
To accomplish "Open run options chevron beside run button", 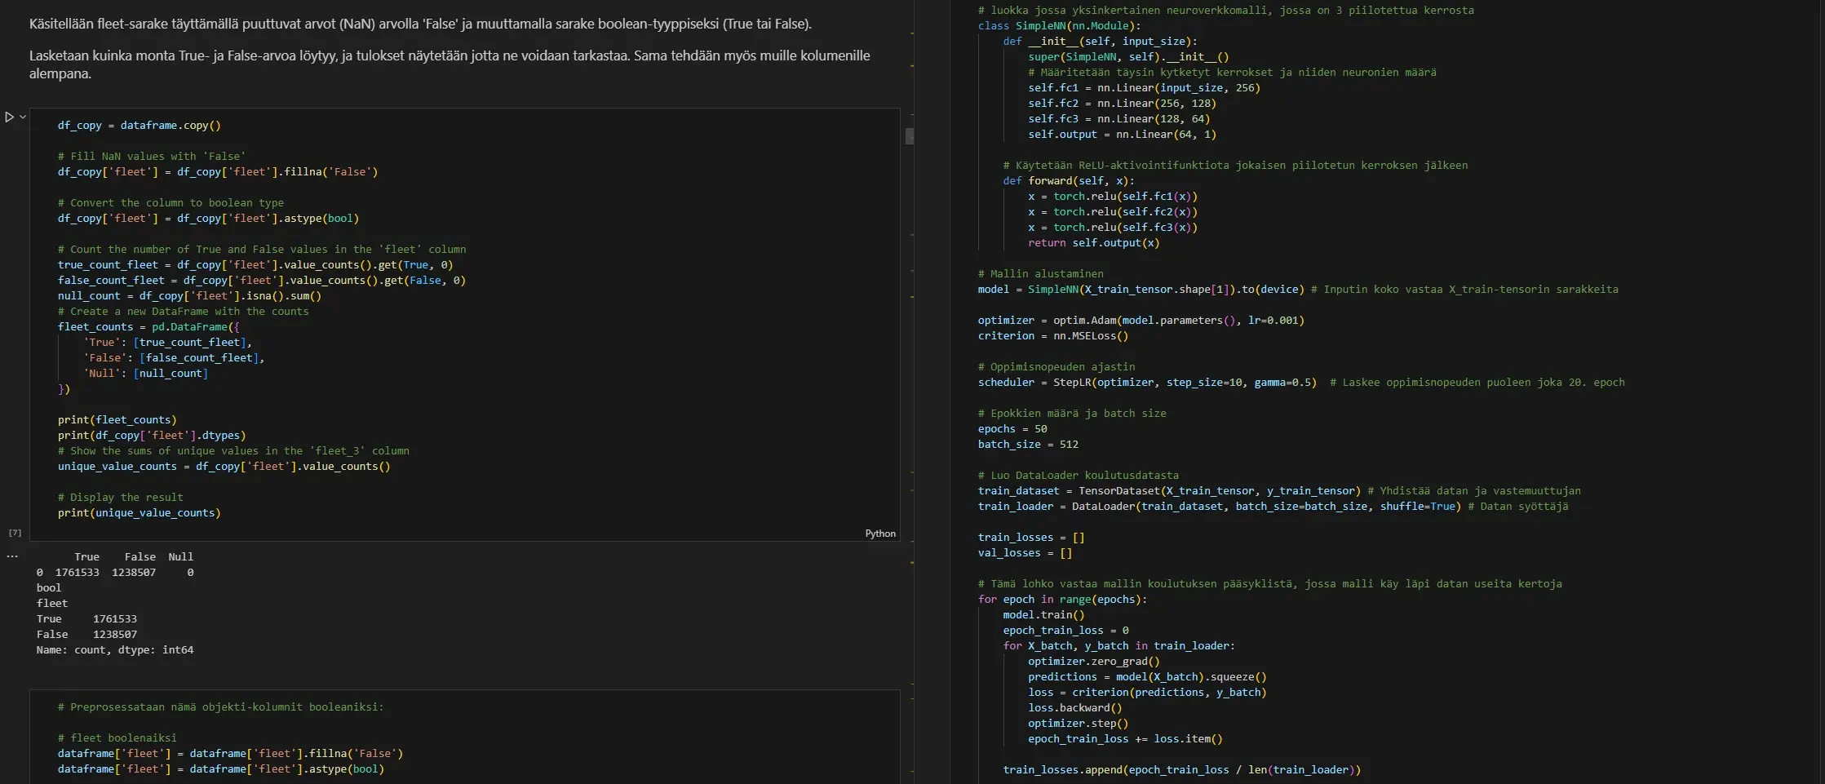I will [x=23, y=117].
